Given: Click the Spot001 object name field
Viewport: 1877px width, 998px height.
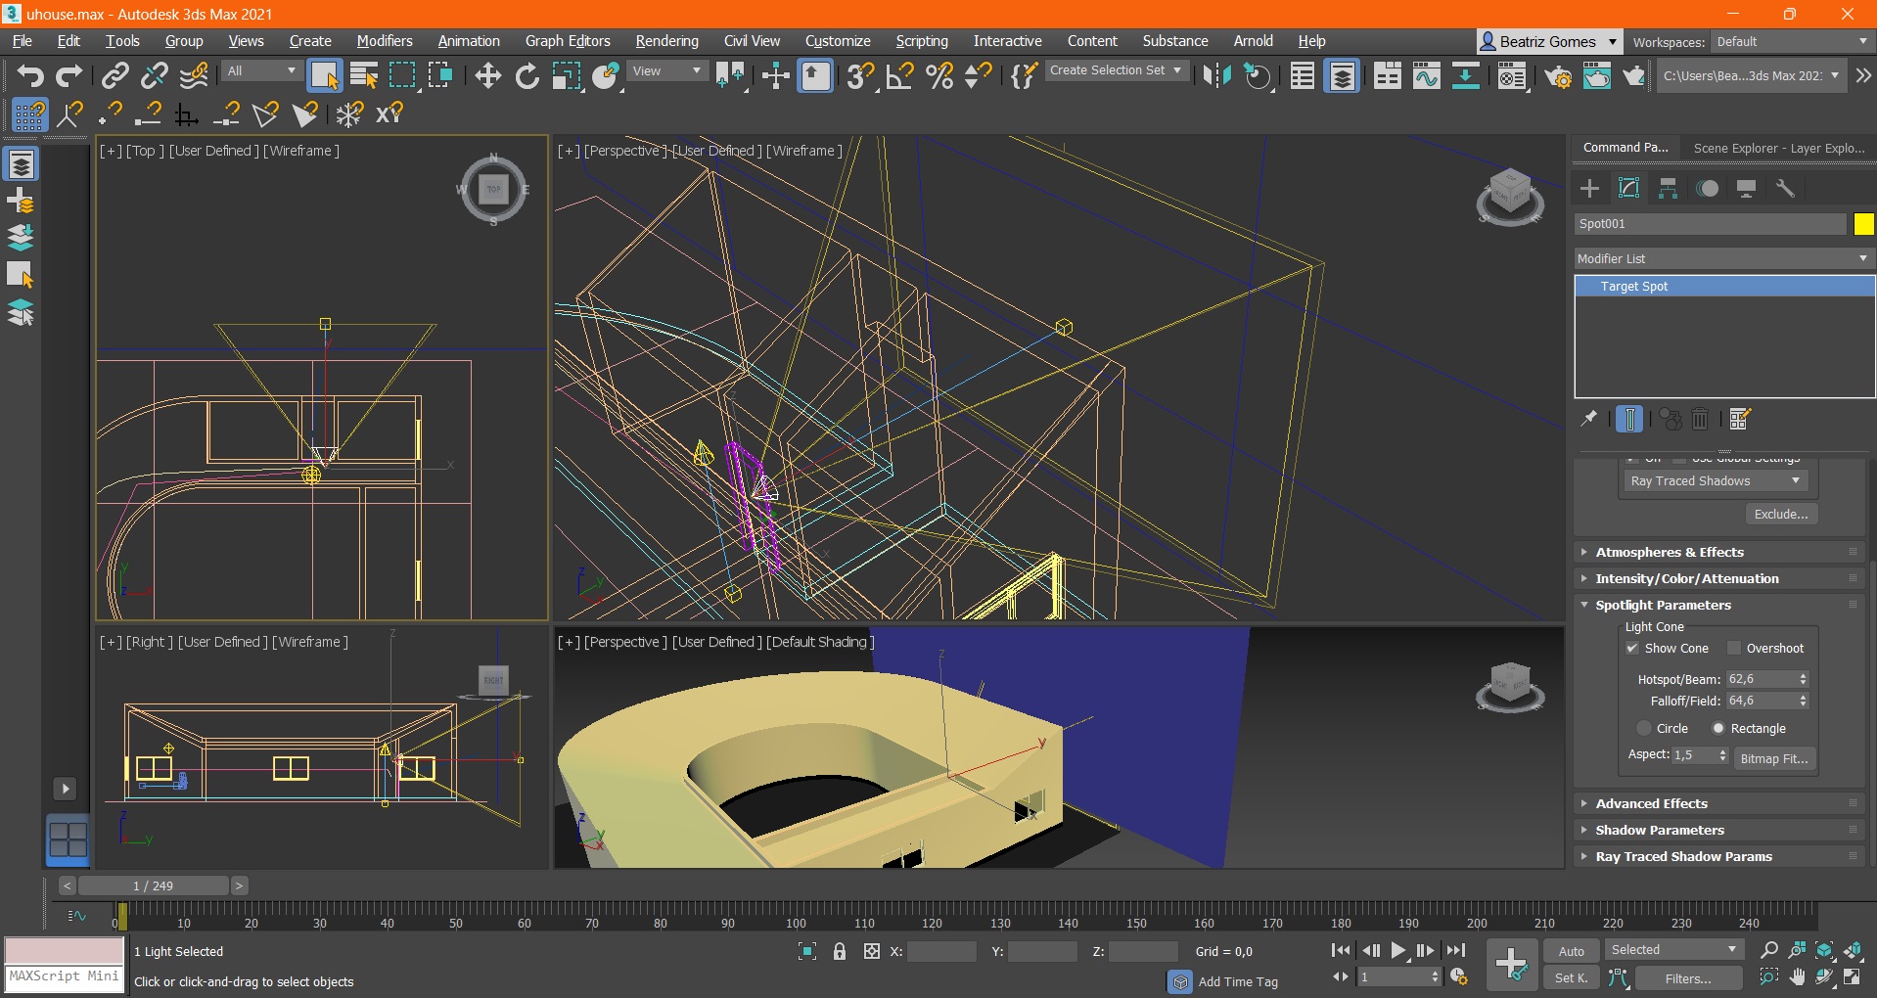Looking at the screenshot, I should (1710, 224).
